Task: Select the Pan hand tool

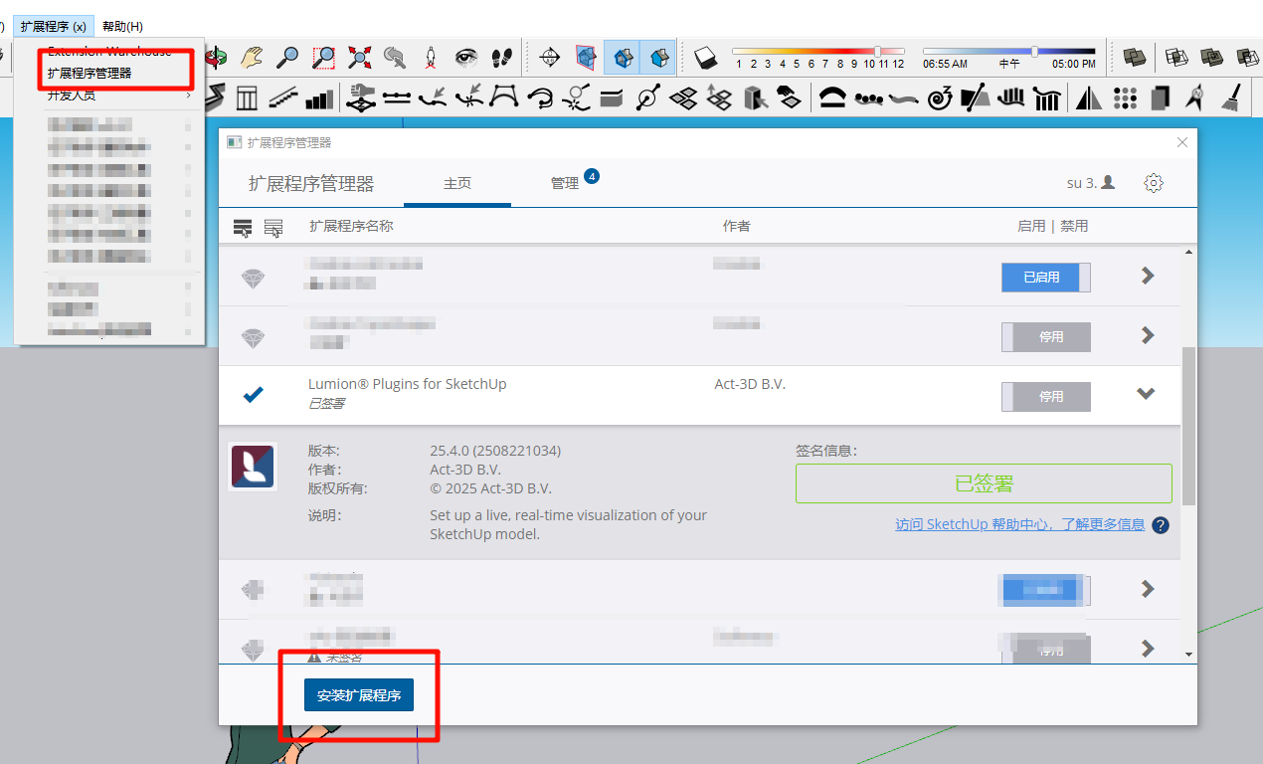Action: [253, 58]
